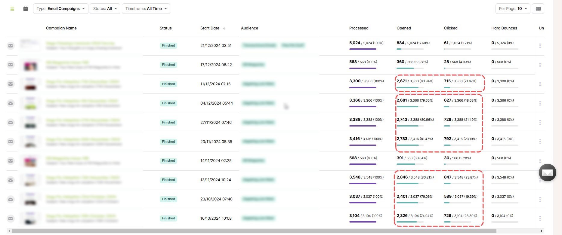Click Finished status badge for 23/10/2024 07:40

point(168,199)
